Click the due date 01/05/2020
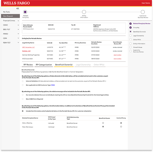The image size is (153, 152). pos(95,47)
